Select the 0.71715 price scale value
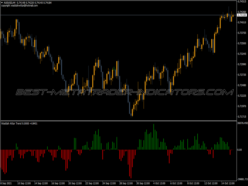The width and height of the screenshot is (248, 186). (x=242, y=117)
